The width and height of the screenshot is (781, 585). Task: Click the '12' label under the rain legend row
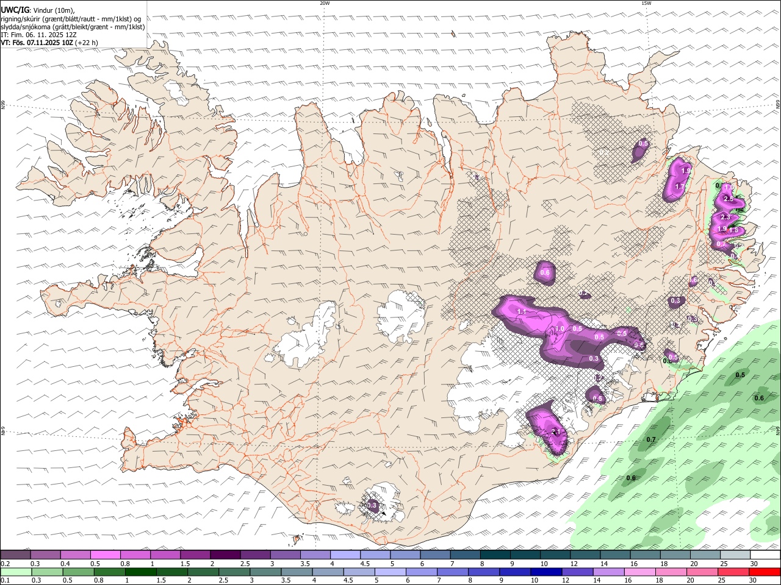(x=566, y=581)
